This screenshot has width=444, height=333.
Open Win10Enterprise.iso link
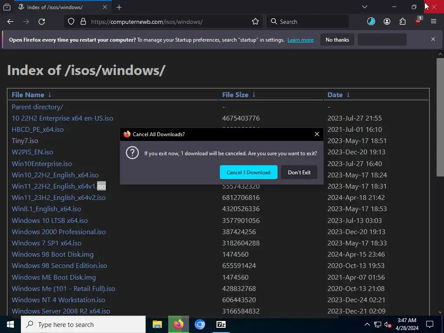(x=42, y=163)
